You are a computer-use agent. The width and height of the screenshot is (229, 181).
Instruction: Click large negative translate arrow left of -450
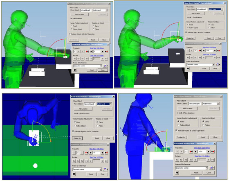click(191, 152)
